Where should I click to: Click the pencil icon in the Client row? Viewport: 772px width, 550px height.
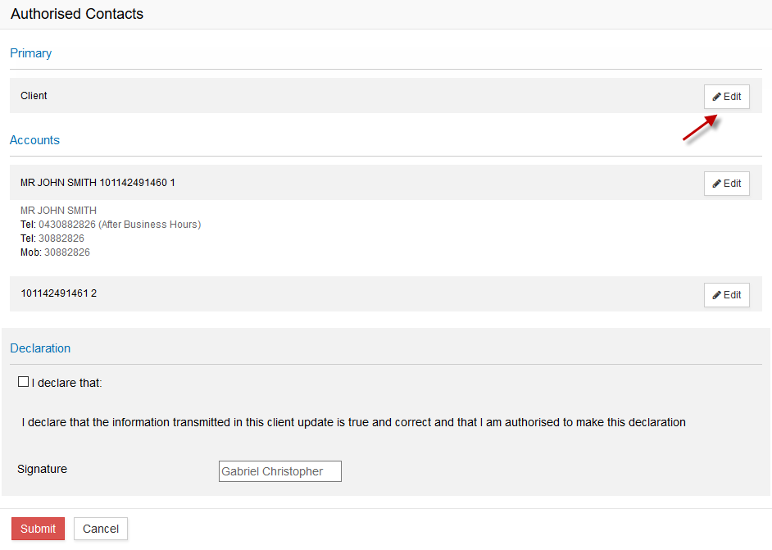[716, 97]
